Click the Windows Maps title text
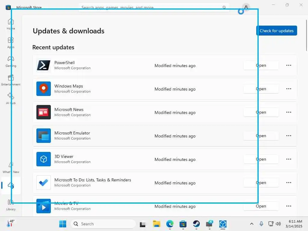The image size is (308, 231). [x=69, y=86]
